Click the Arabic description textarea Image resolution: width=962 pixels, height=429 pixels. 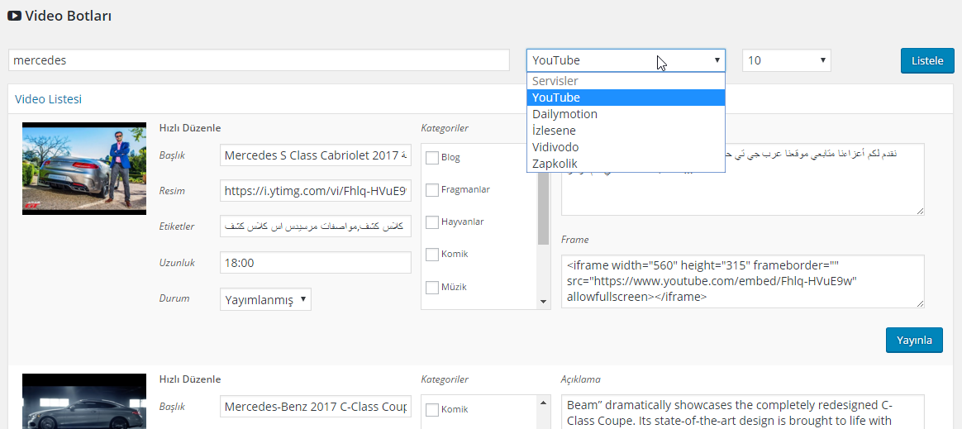(x=742, y=180)
